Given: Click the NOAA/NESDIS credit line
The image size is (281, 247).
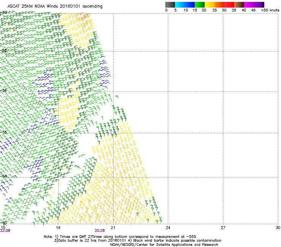Looking at the screenshot, I should (x=164, y=245).
